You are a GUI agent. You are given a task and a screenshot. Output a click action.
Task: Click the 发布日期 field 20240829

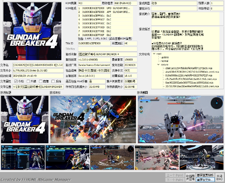(130, 65)
